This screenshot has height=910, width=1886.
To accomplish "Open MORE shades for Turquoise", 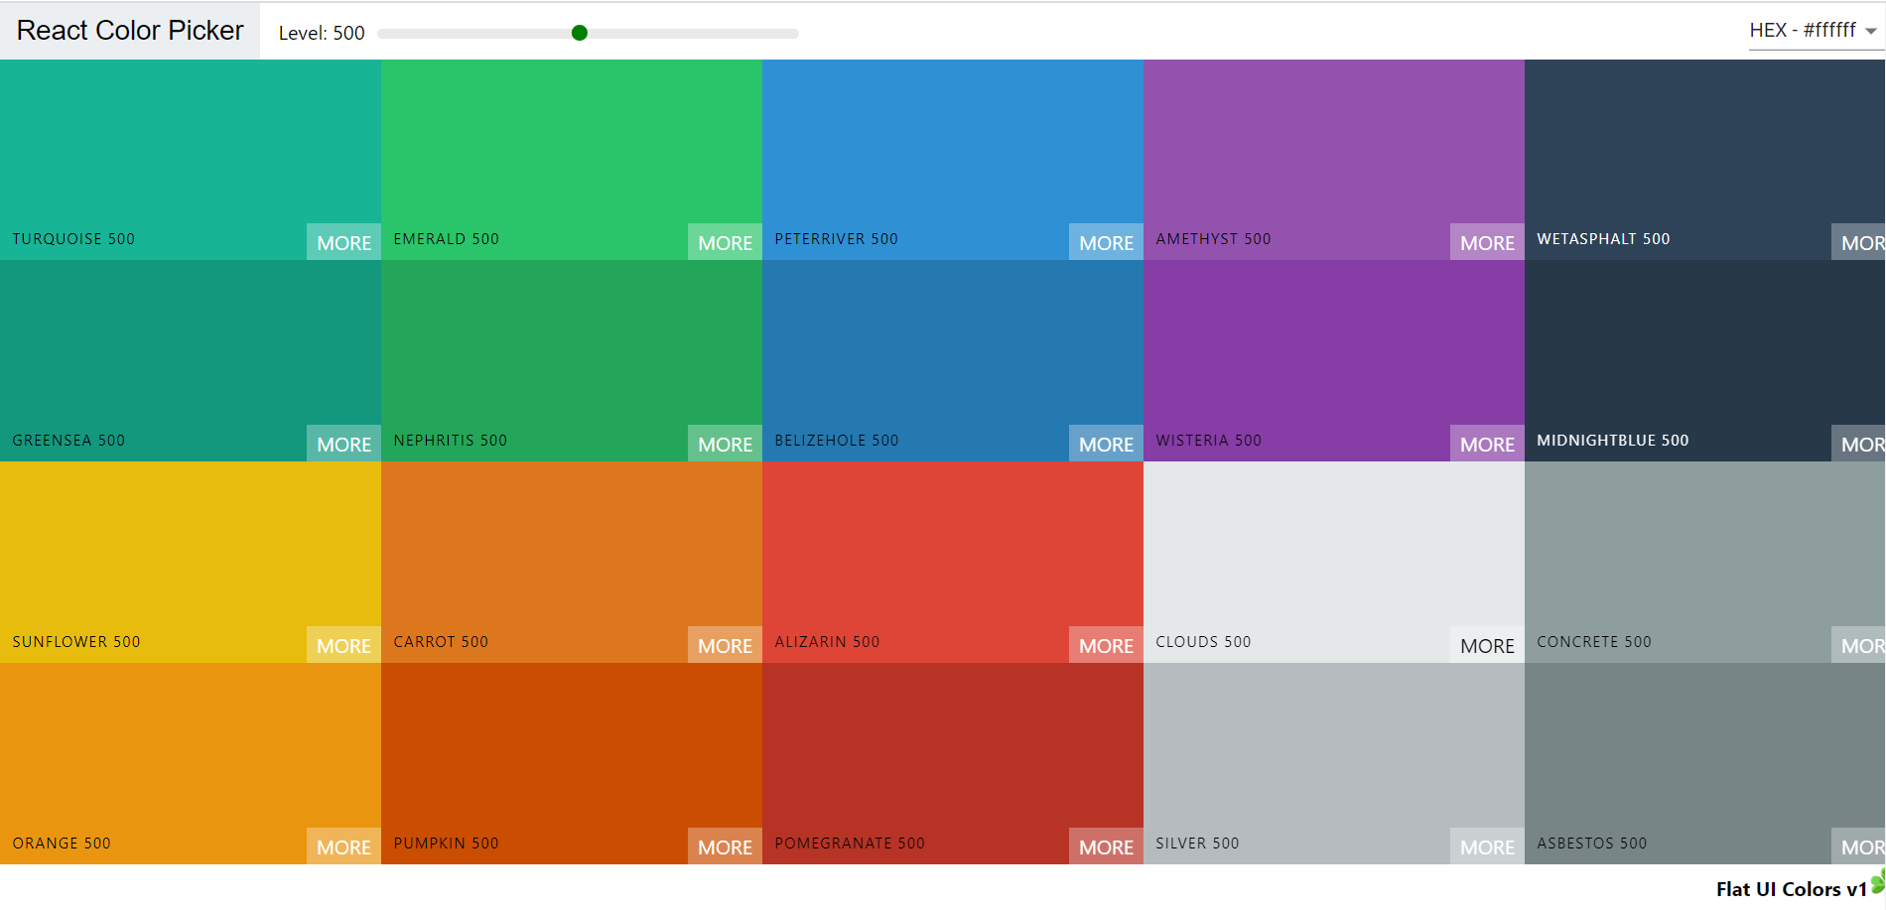I will pos(343,242).
